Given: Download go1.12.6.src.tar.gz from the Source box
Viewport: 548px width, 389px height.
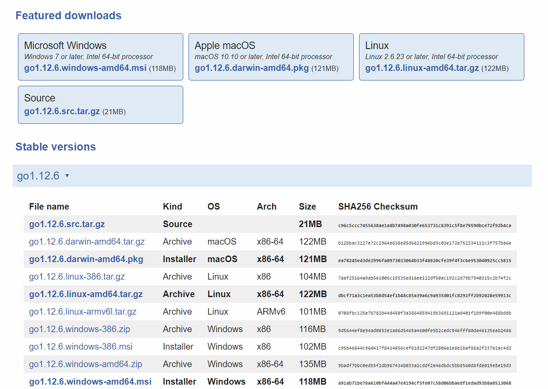Looking at the screenshot, I should coord(62,112).
